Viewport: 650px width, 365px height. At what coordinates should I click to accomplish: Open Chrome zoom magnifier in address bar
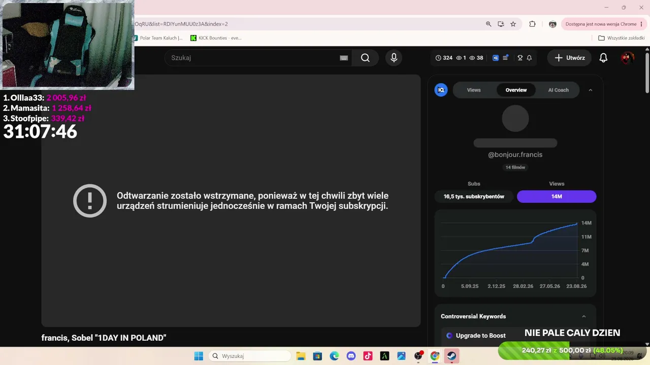pyautogui.click(x=489, y=24)
